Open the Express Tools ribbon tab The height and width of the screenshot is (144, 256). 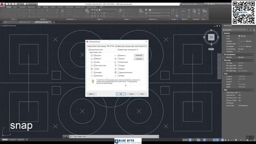80,7
